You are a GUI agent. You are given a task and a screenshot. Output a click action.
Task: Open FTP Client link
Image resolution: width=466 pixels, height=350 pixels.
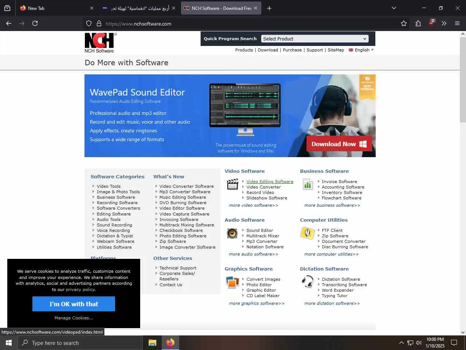(x=332, y=230)
